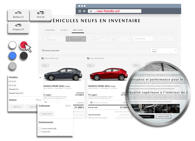Open the interior seats thumbnail in magnifier

coord(173,109)
